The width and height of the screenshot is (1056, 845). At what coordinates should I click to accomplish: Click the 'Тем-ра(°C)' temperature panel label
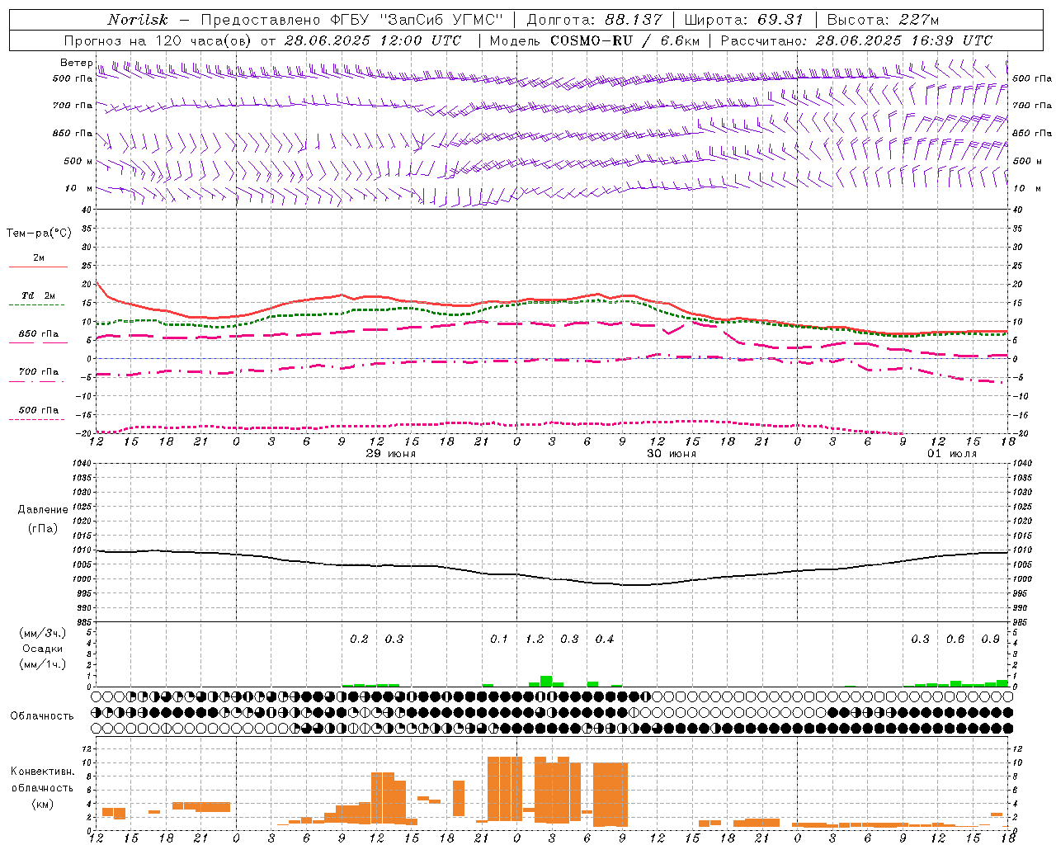(x=39, y=233)
